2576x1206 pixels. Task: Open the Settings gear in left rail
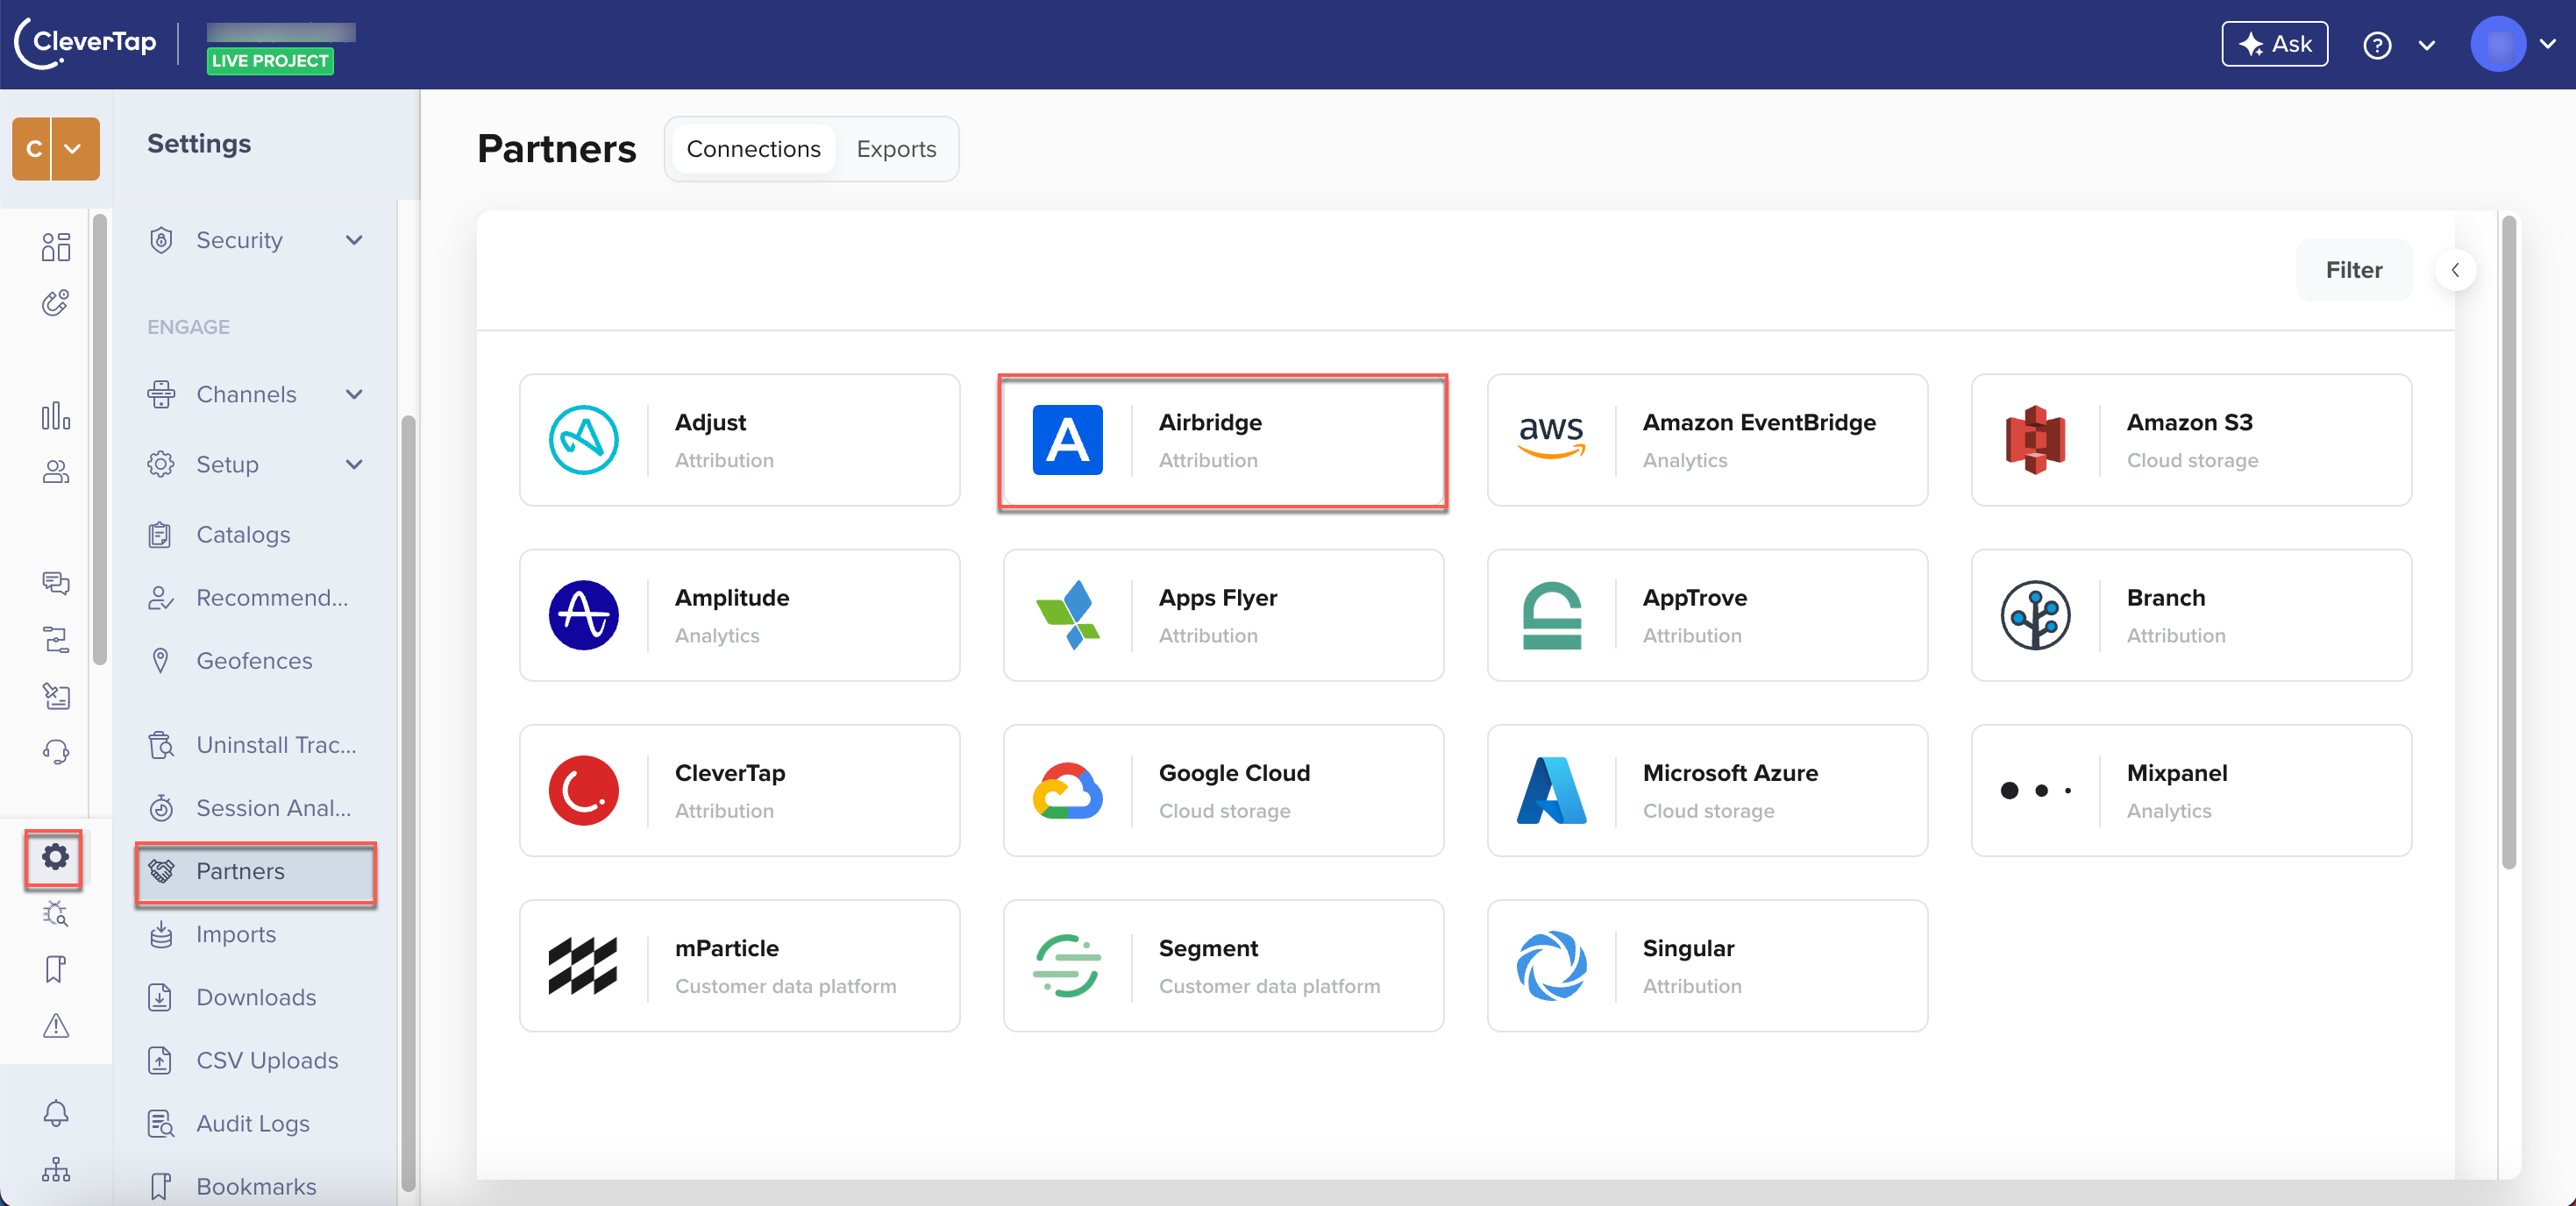point(55,857)
